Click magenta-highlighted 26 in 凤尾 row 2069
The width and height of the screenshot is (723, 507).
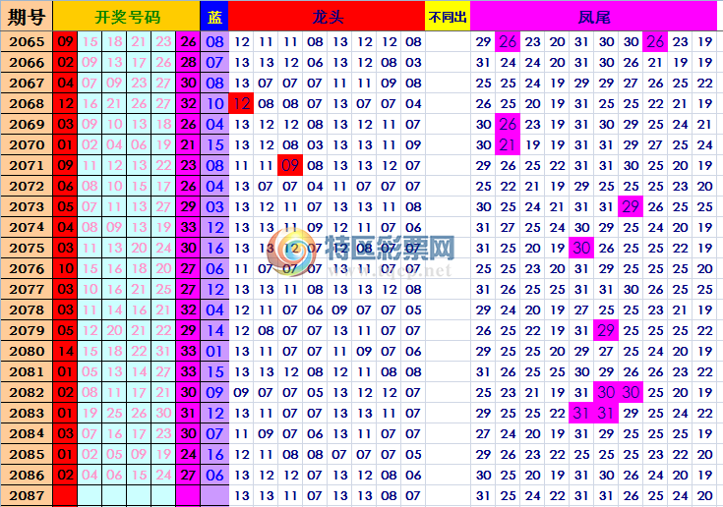tap(508, 125)
